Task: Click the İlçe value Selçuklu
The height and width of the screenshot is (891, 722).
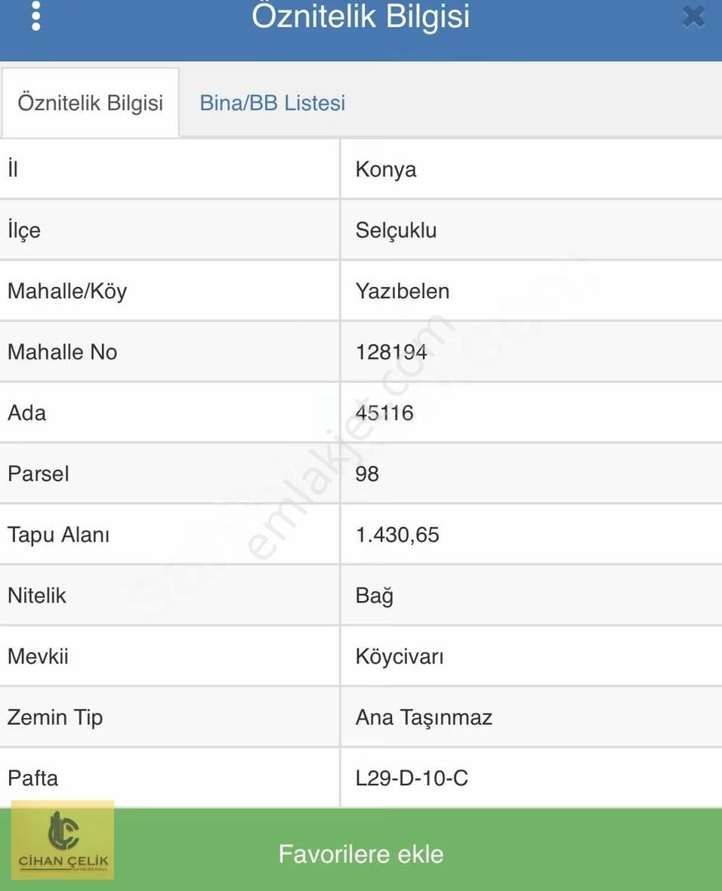Action: 396,230
